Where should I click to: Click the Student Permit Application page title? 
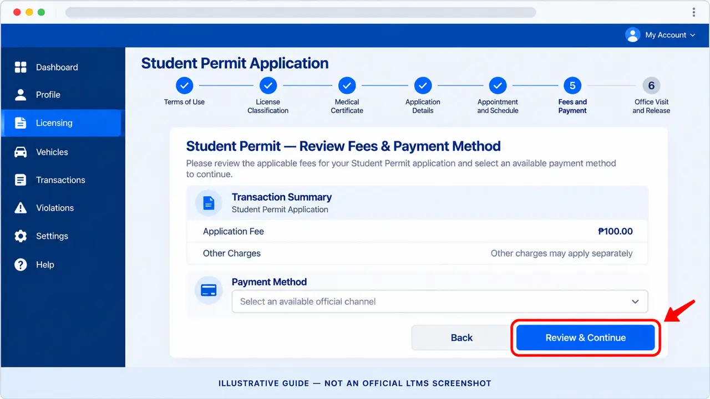click(235, 63)
